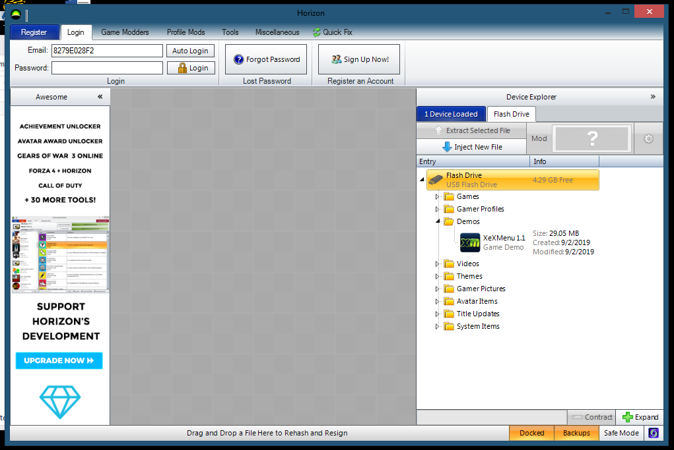Expand the Games folder tree node
674x450 pixels.
click(437, 196)
